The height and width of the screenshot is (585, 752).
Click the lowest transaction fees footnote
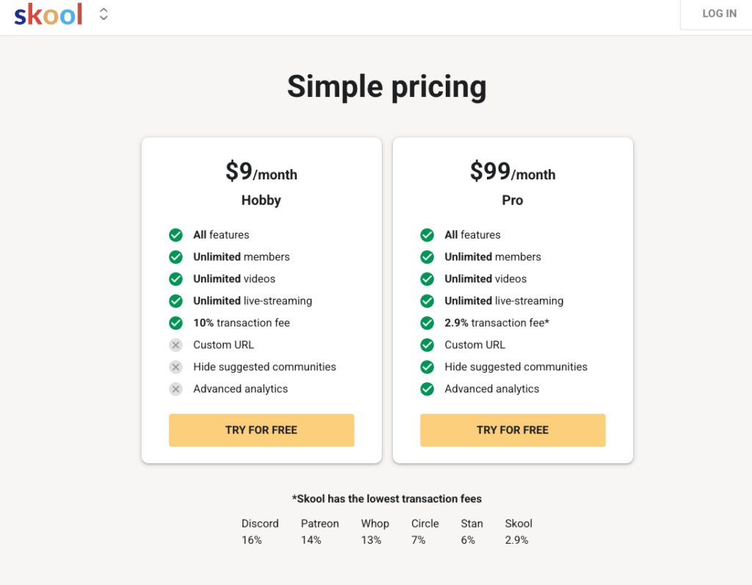pyautogui.click(x=387, y=498)
